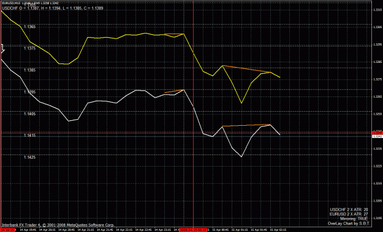Select short flat orange trendline on yellow curve

pyautogui.click(x=174, y=34)
